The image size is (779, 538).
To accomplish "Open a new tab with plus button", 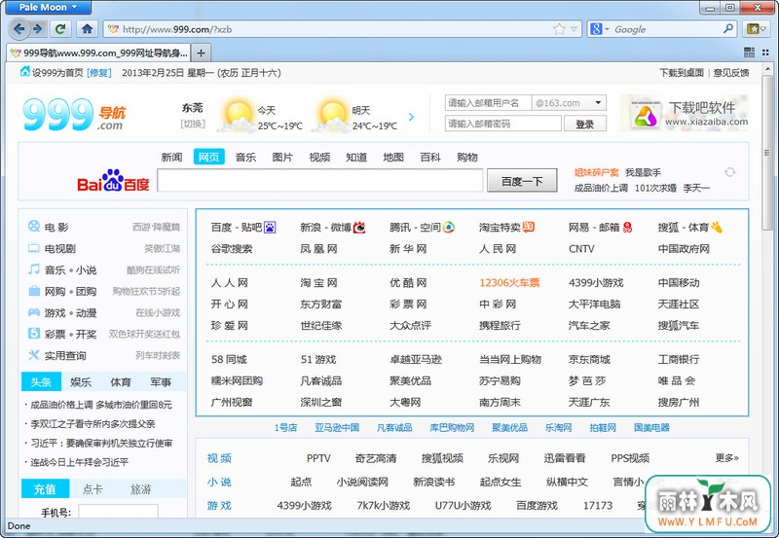I will coord(201,53).
